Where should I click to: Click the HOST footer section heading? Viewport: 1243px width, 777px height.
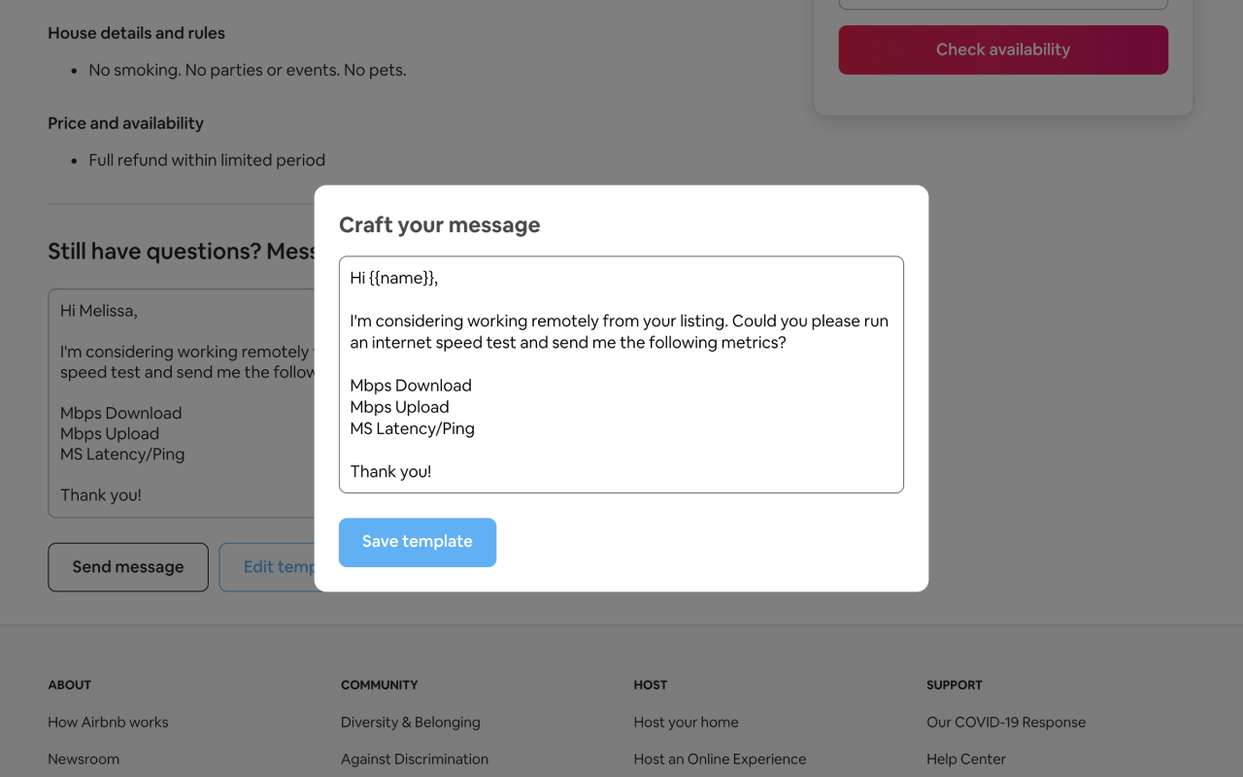650,685
